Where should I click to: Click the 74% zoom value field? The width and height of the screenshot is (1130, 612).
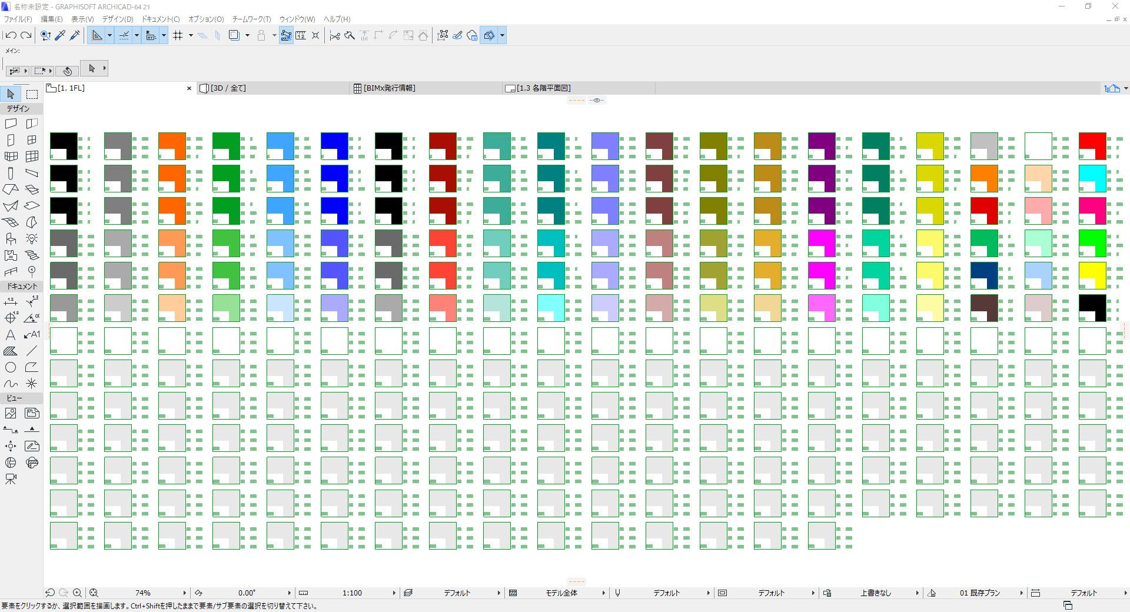[x=143, y=593]
